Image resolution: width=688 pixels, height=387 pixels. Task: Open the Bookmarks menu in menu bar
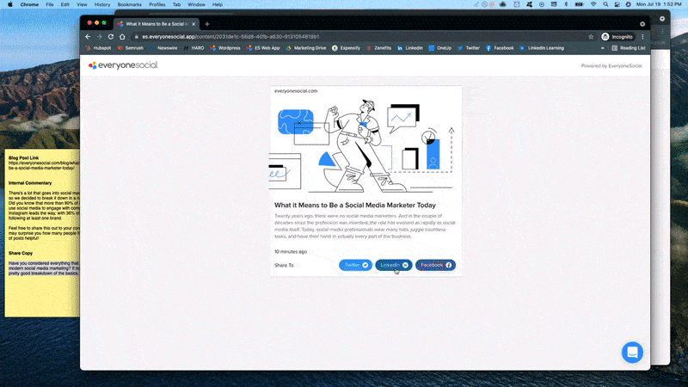click(x=131, y=4)
